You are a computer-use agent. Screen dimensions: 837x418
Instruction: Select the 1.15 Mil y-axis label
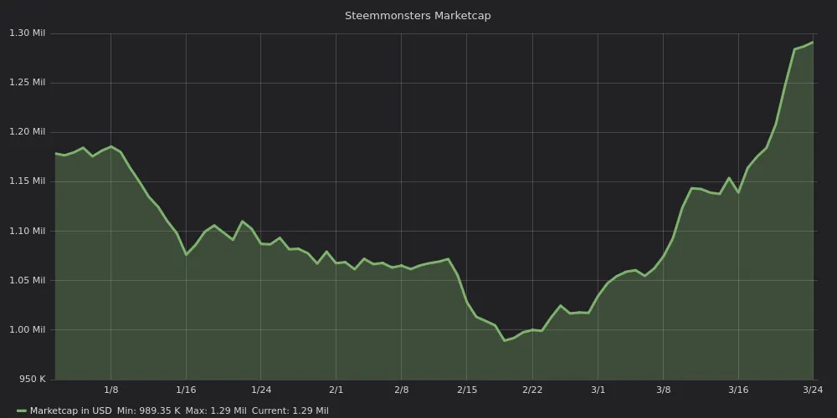tap(28, 181)
